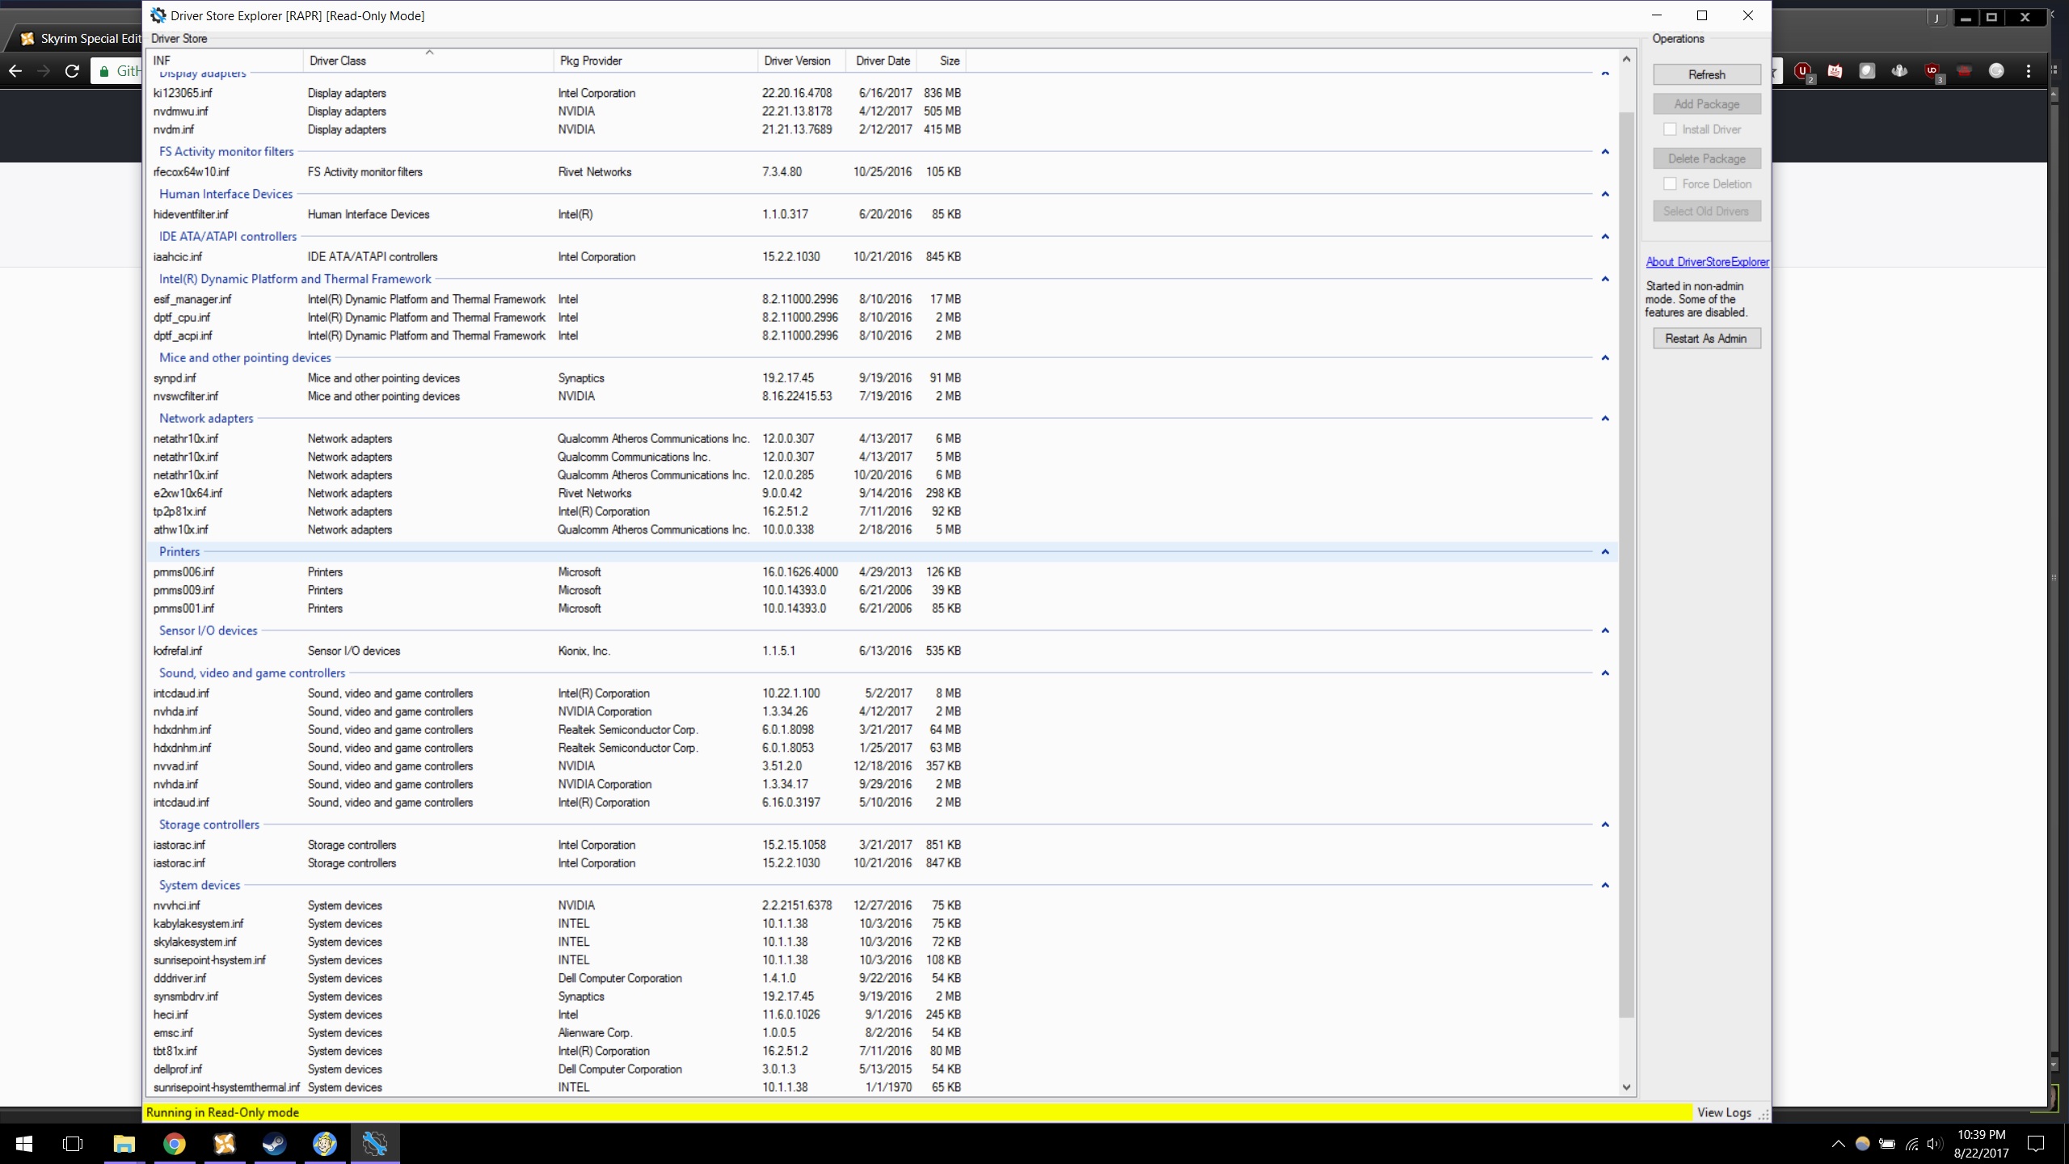The height and width of the screenshot is (1164, 2069).
Task: Check the Install Driver checkbox
Action: [x=1670, y=129]
